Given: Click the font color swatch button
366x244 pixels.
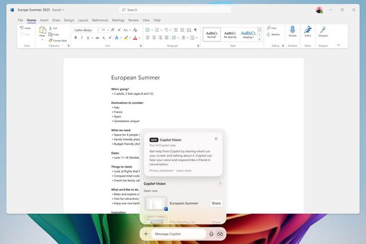Looking at the screenshot, I should (135, 38).
